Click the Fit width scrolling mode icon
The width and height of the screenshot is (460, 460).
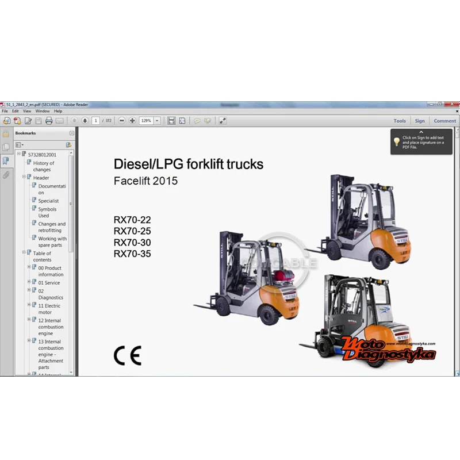click(x=171, y=121)
